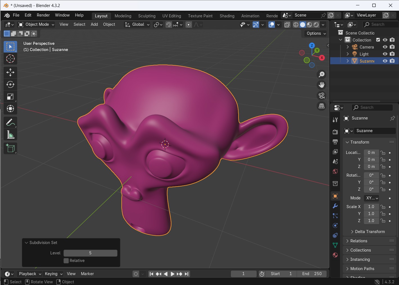Switch to Sculpting workspace tab
The image size is (399, 285).
147,16
